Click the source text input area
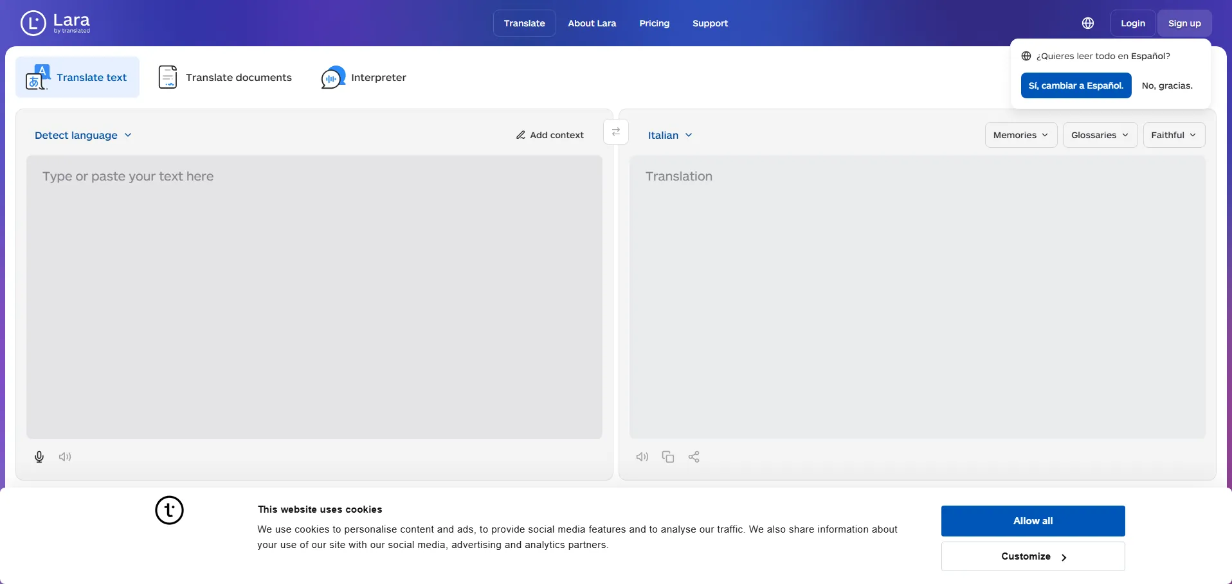This screenshot has width=1232, height=584. pyautogui.click(x=314, y=296)
